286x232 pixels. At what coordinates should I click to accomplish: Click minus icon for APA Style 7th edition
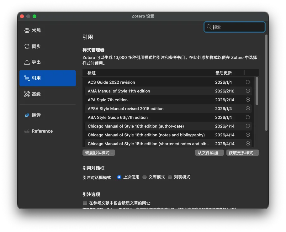248,100
